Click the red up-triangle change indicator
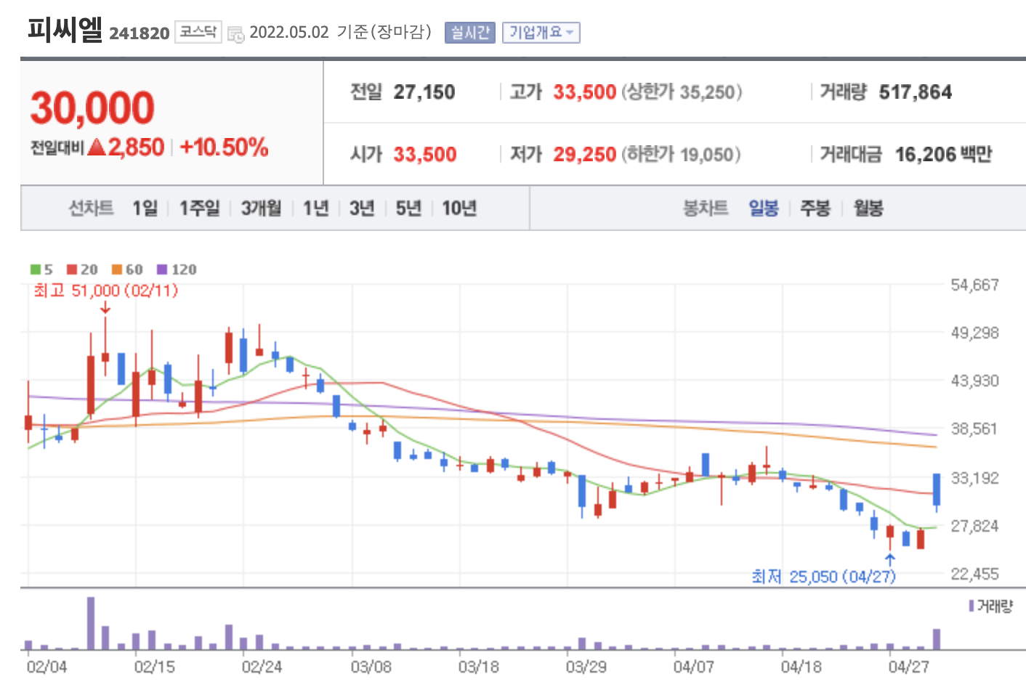This screenshot has height=690, width=1026. point(97,147)
